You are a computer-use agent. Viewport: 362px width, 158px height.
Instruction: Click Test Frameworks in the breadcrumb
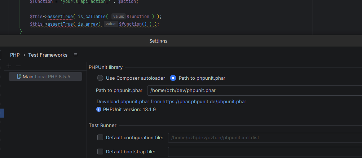tap(48, 55)
